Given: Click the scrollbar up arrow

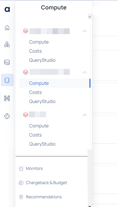Looking at the screenshot, I should 90,17.
